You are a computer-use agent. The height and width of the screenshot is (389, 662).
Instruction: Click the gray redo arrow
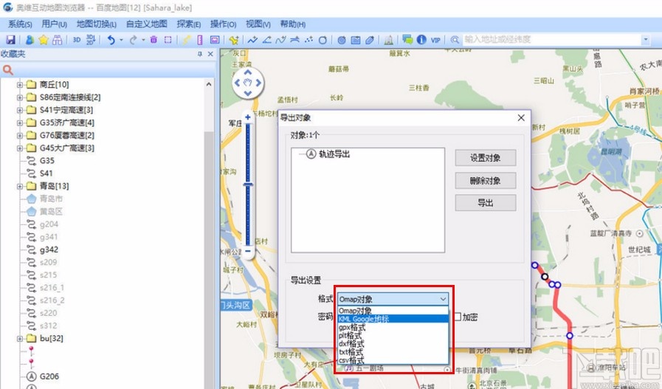133,40
